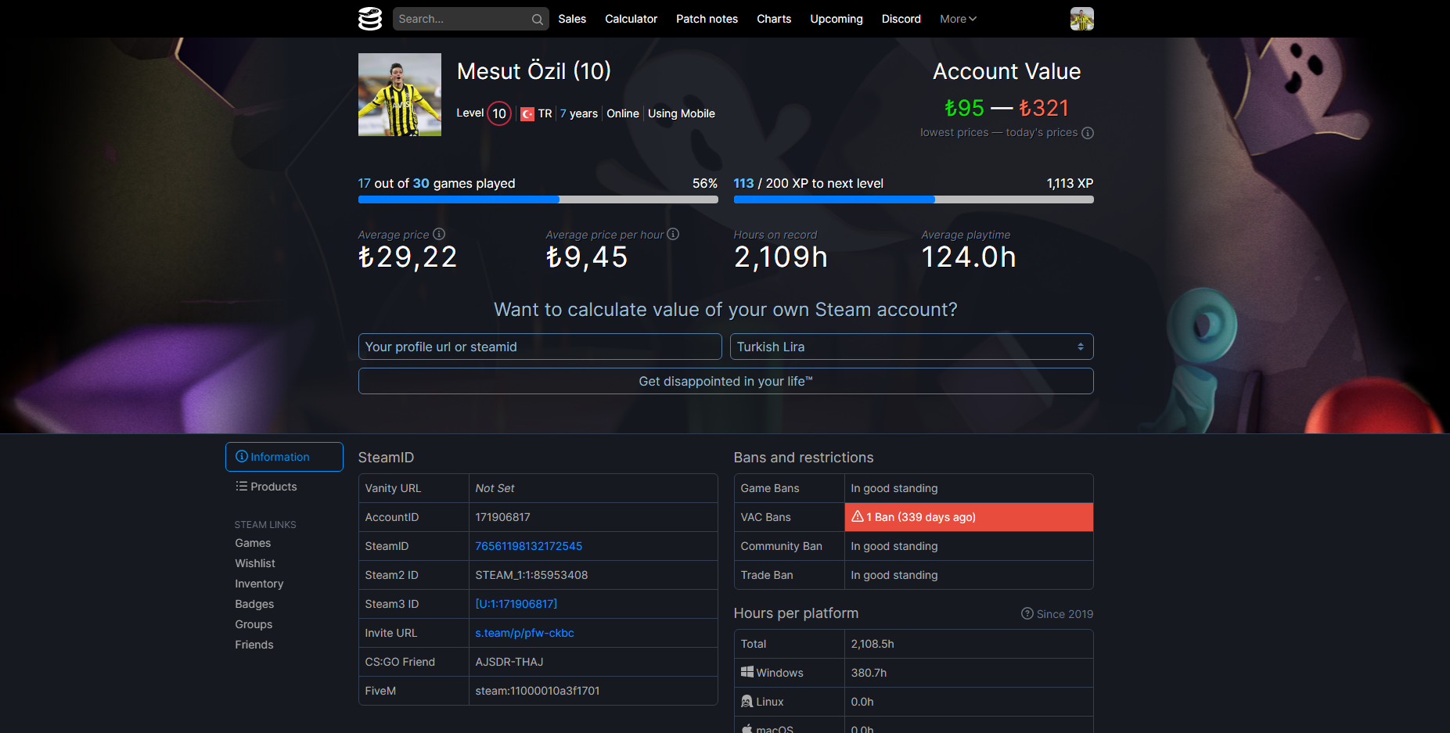Click Trade Ban In good standing cell
The width and height of the screenshot is (1450, 733).
[x=969, y=575]
